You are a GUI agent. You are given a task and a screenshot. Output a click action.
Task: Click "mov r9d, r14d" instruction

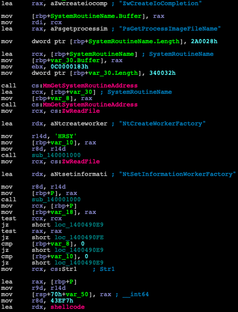(33, 288)
